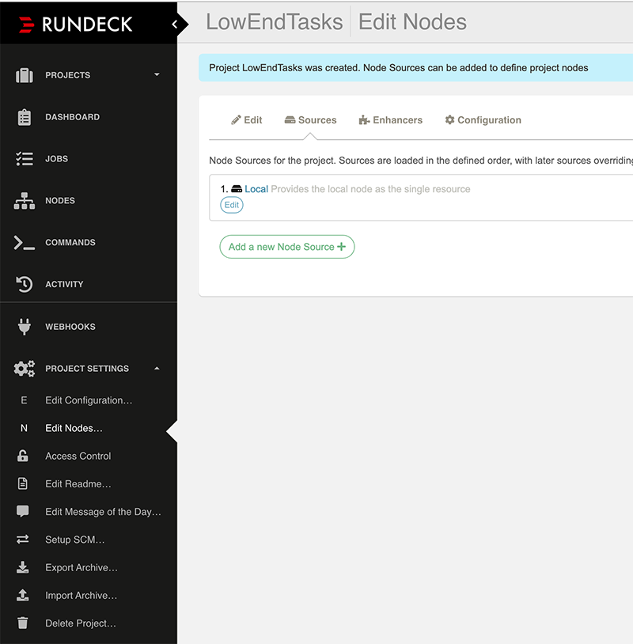Screen dimensions: 633x644
Task: Open the Commands menu label
Action: tap(70, 242)
